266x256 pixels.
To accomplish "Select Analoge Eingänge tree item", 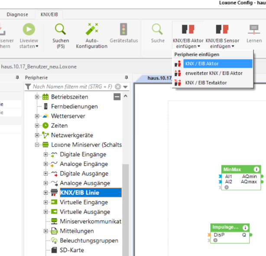I will 84,164.
